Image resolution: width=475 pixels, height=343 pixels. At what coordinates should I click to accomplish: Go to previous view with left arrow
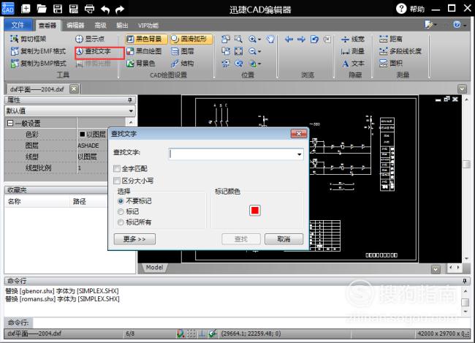[289, 39]
